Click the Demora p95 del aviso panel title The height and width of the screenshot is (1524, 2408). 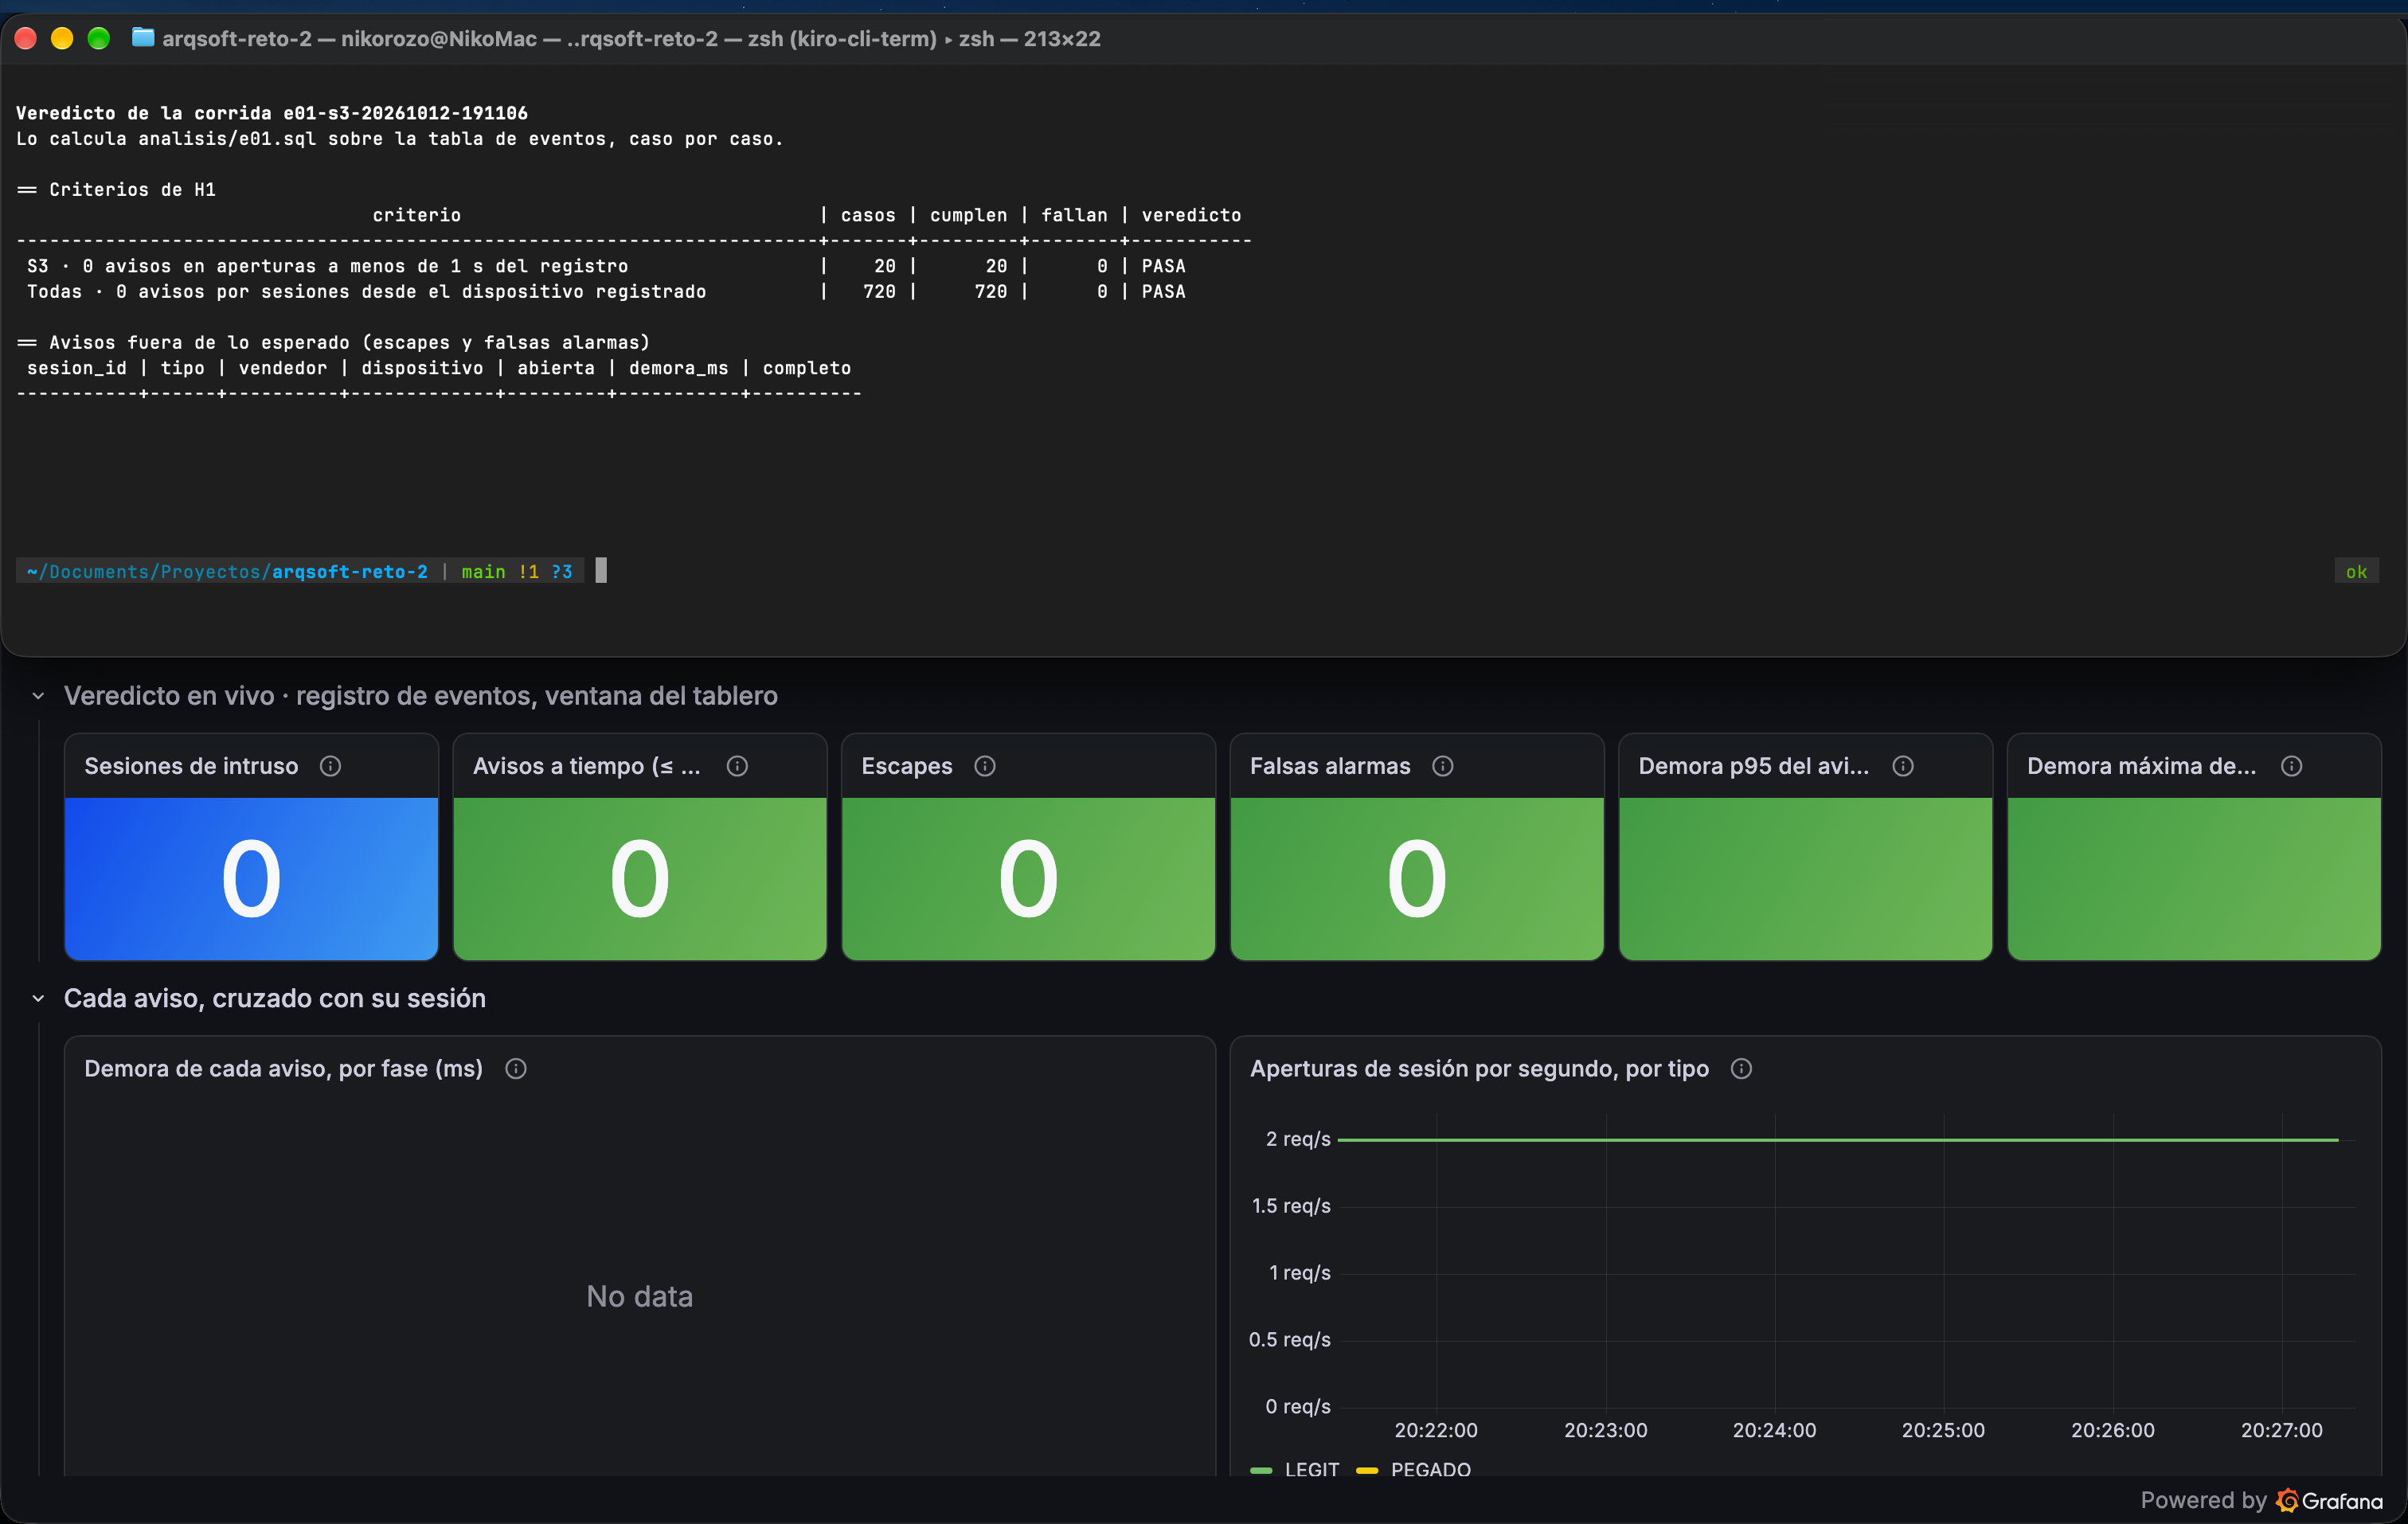pyautogui.click(x=1754, y=766)
